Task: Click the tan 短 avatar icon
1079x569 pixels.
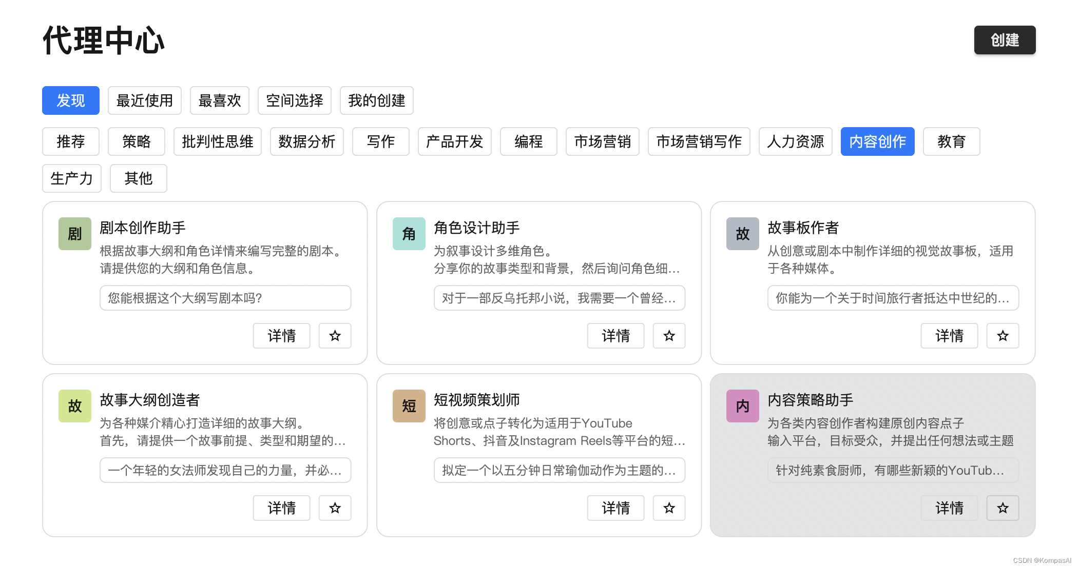Action: (409, 406)
